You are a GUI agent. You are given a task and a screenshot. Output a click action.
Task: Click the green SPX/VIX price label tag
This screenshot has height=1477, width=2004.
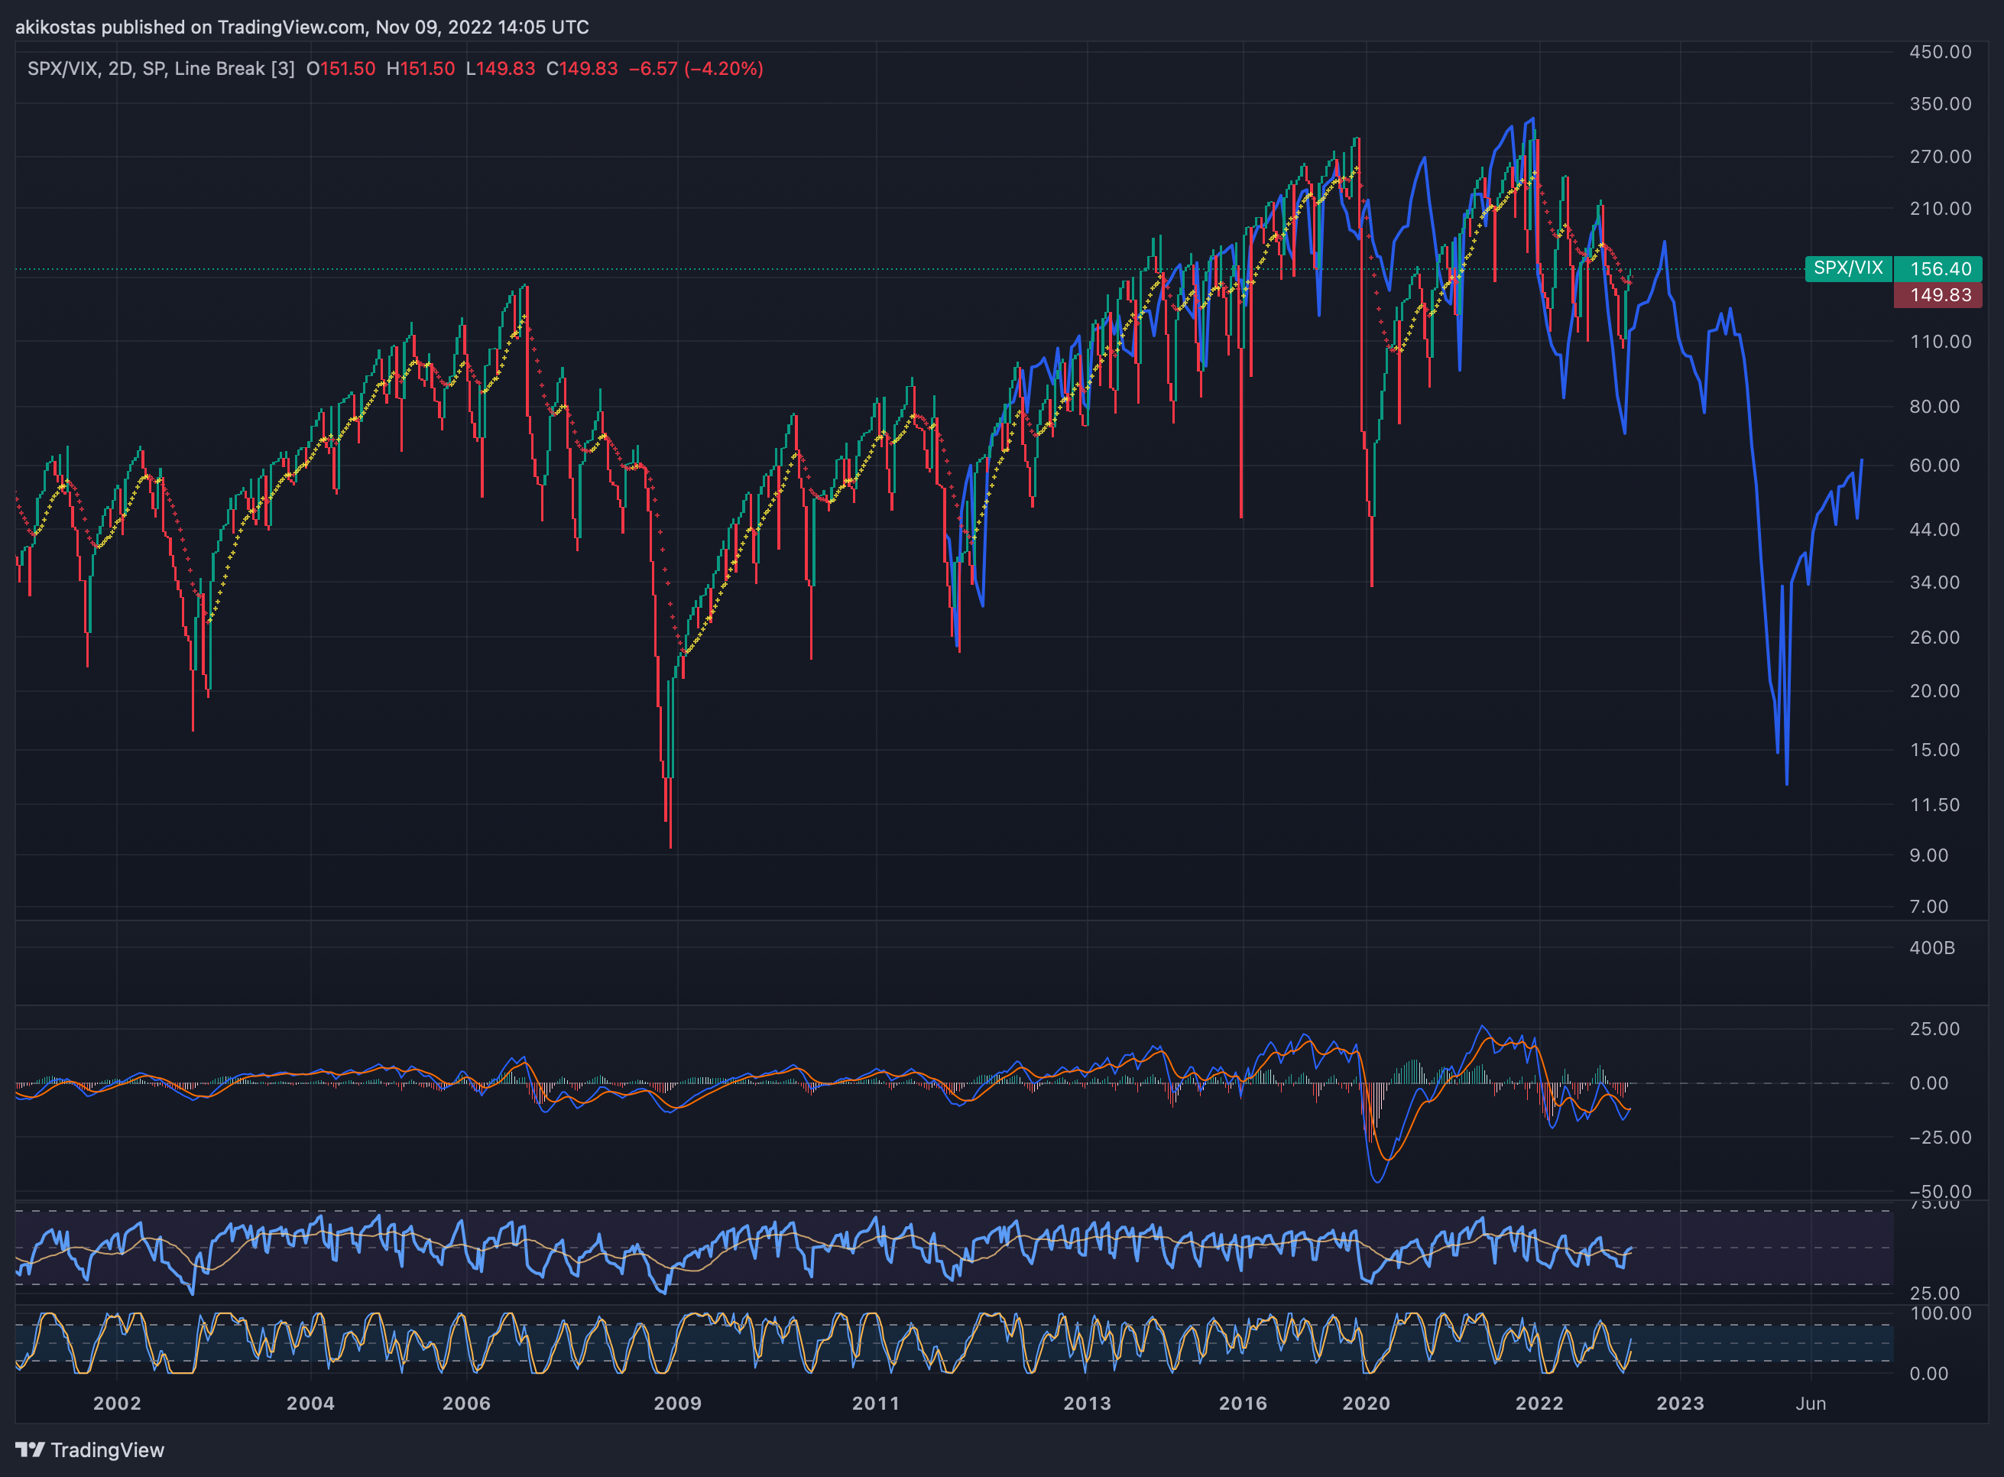tap(1849, 268)
